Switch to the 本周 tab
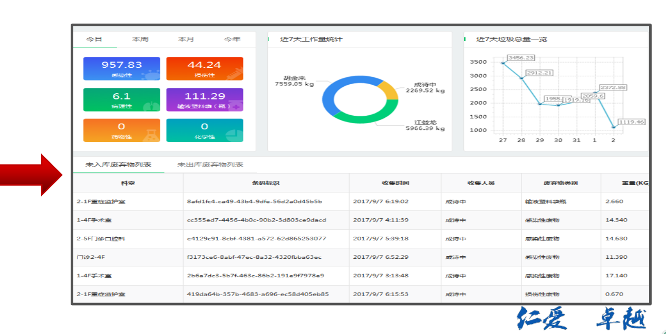Viewport: 666px width, 334px height. (139, 39)
